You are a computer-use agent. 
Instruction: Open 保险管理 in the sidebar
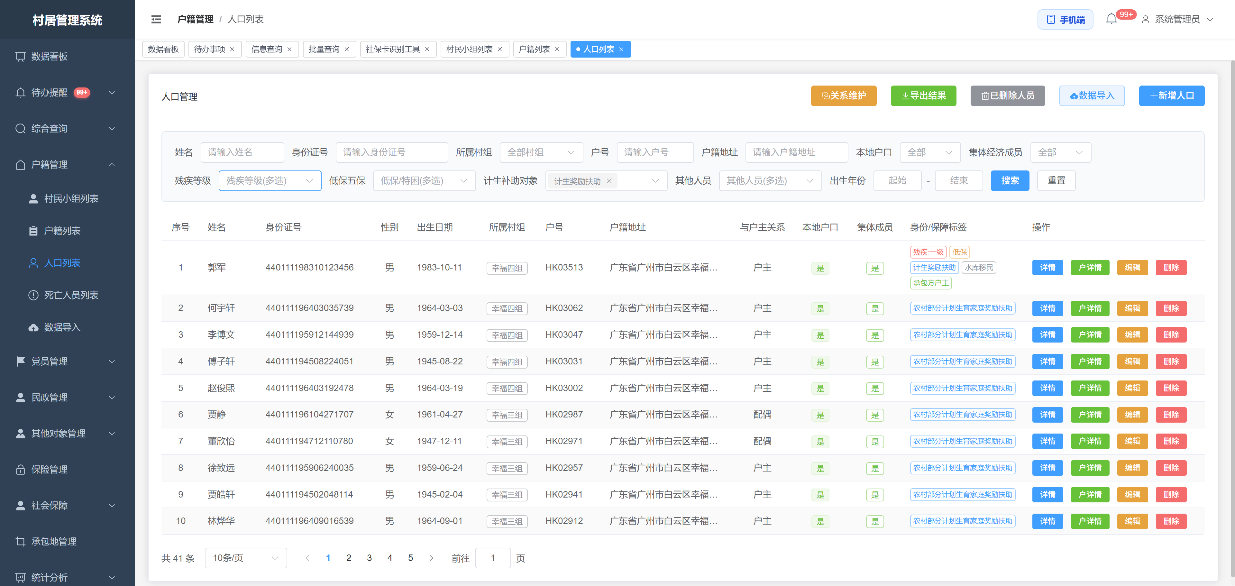tap(68, 470)
